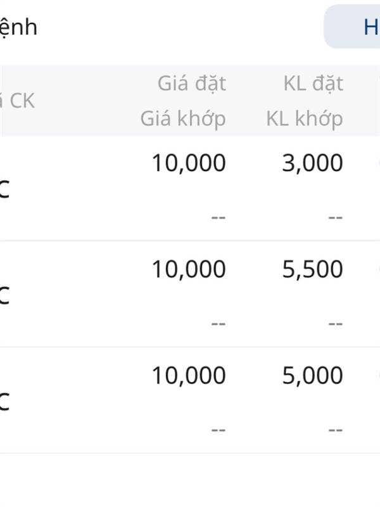
Task: Select the stock code in the first order row
Action: click(x=4, y=189)
